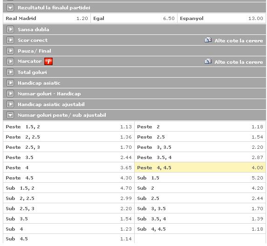Collapse Rezultatul la finalul partidei section
Image resolution: width=267 pixels, height=246 pixels.
pyautogui.click(x=10, y=7)
